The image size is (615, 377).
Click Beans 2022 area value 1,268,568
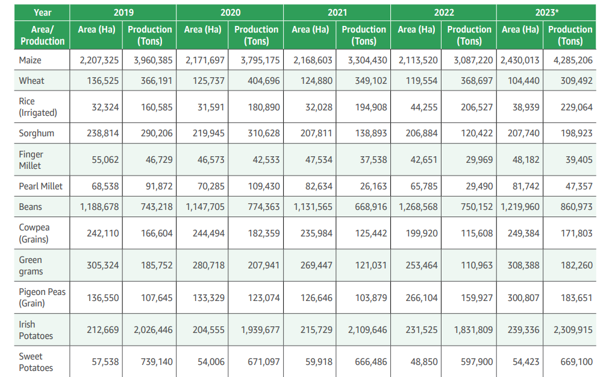(418, 207)
